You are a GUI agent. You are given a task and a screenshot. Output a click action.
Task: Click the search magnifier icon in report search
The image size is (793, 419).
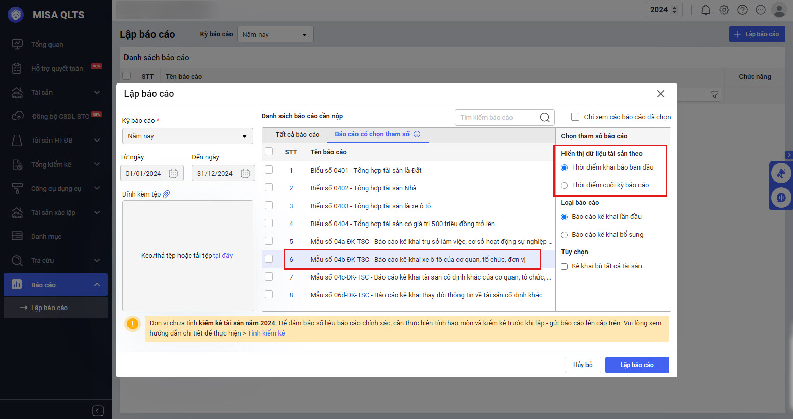(x=545, y=118)
